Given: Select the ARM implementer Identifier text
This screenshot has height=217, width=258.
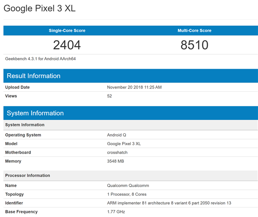Looking at the screenshot, I should coord(169,203).
